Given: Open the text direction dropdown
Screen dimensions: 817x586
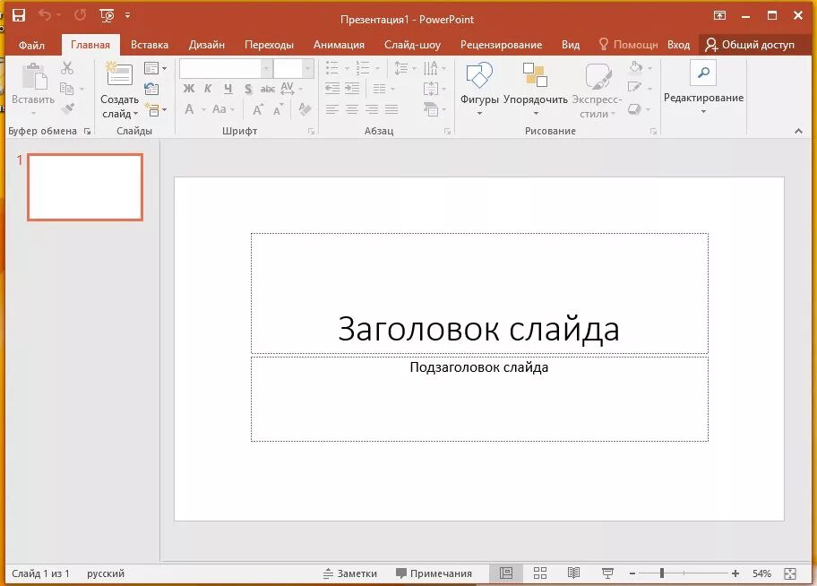Looking at the screenshot, I should click(434, 68).
